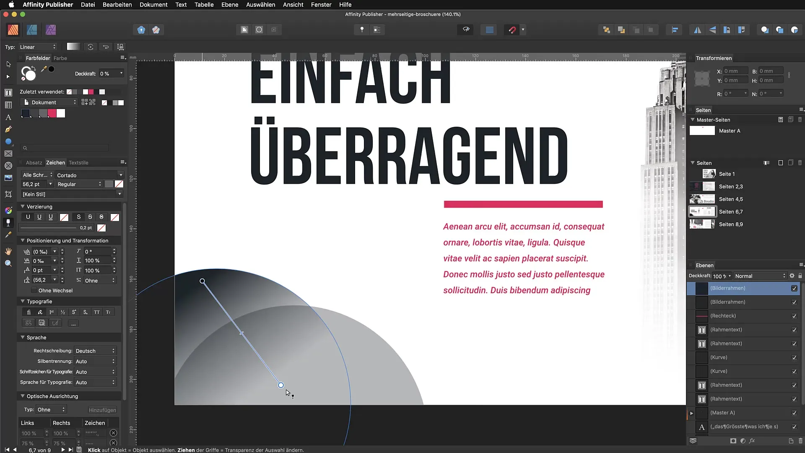Image resolution: width=805 pixels, height=453 pixels.
Task: Pick the pink-red document swatch
Action: point(52,113)
